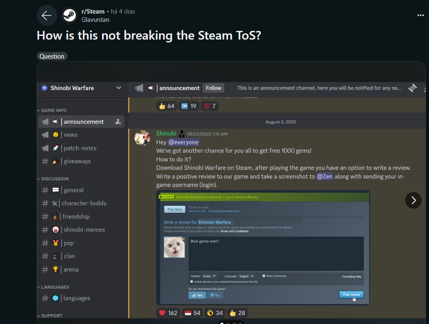Screen dimensions: 429x324
Task: Check the received product for free box
Action: [191, 282]
